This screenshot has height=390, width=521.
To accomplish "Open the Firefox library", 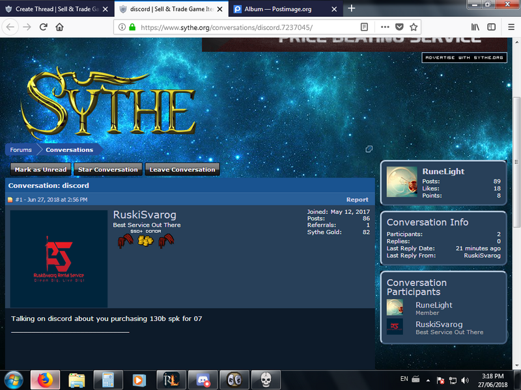I will click(x=475, y=27).
